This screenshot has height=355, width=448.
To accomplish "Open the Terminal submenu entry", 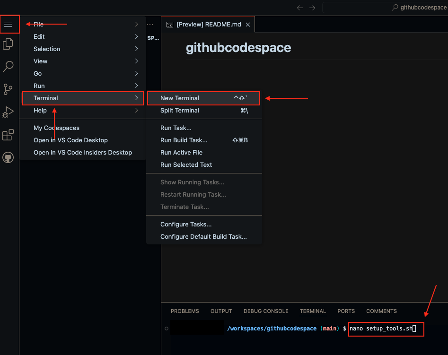I will point(83,98).
